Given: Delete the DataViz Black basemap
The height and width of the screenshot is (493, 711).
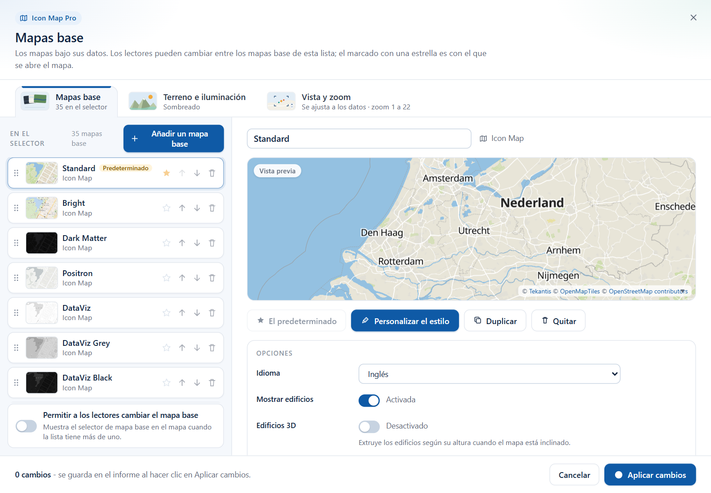Looking at the screenshot, I should (212, 383).
